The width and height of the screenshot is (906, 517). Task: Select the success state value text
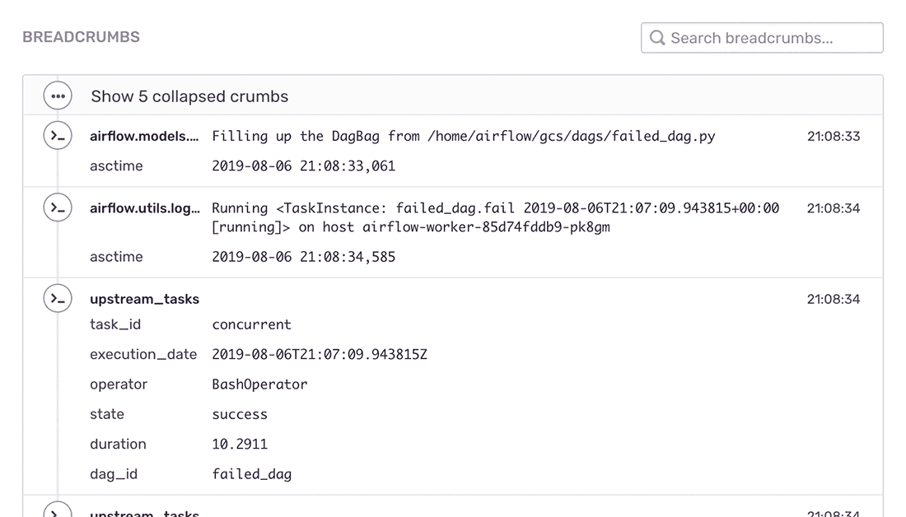pyautogui.click(x=240, y=414)
